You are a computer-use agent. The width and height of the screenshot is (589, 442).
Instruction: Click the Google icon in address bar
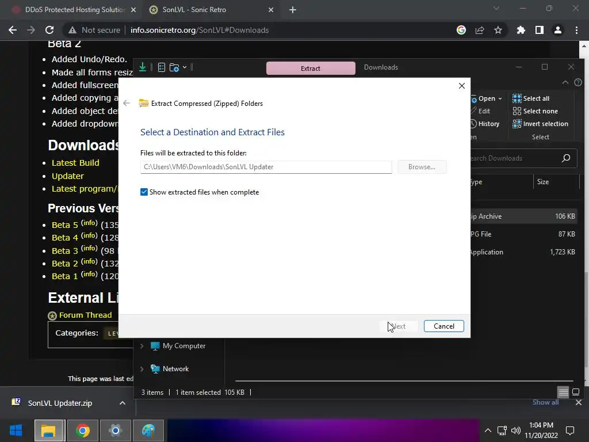tap(461, 30)
